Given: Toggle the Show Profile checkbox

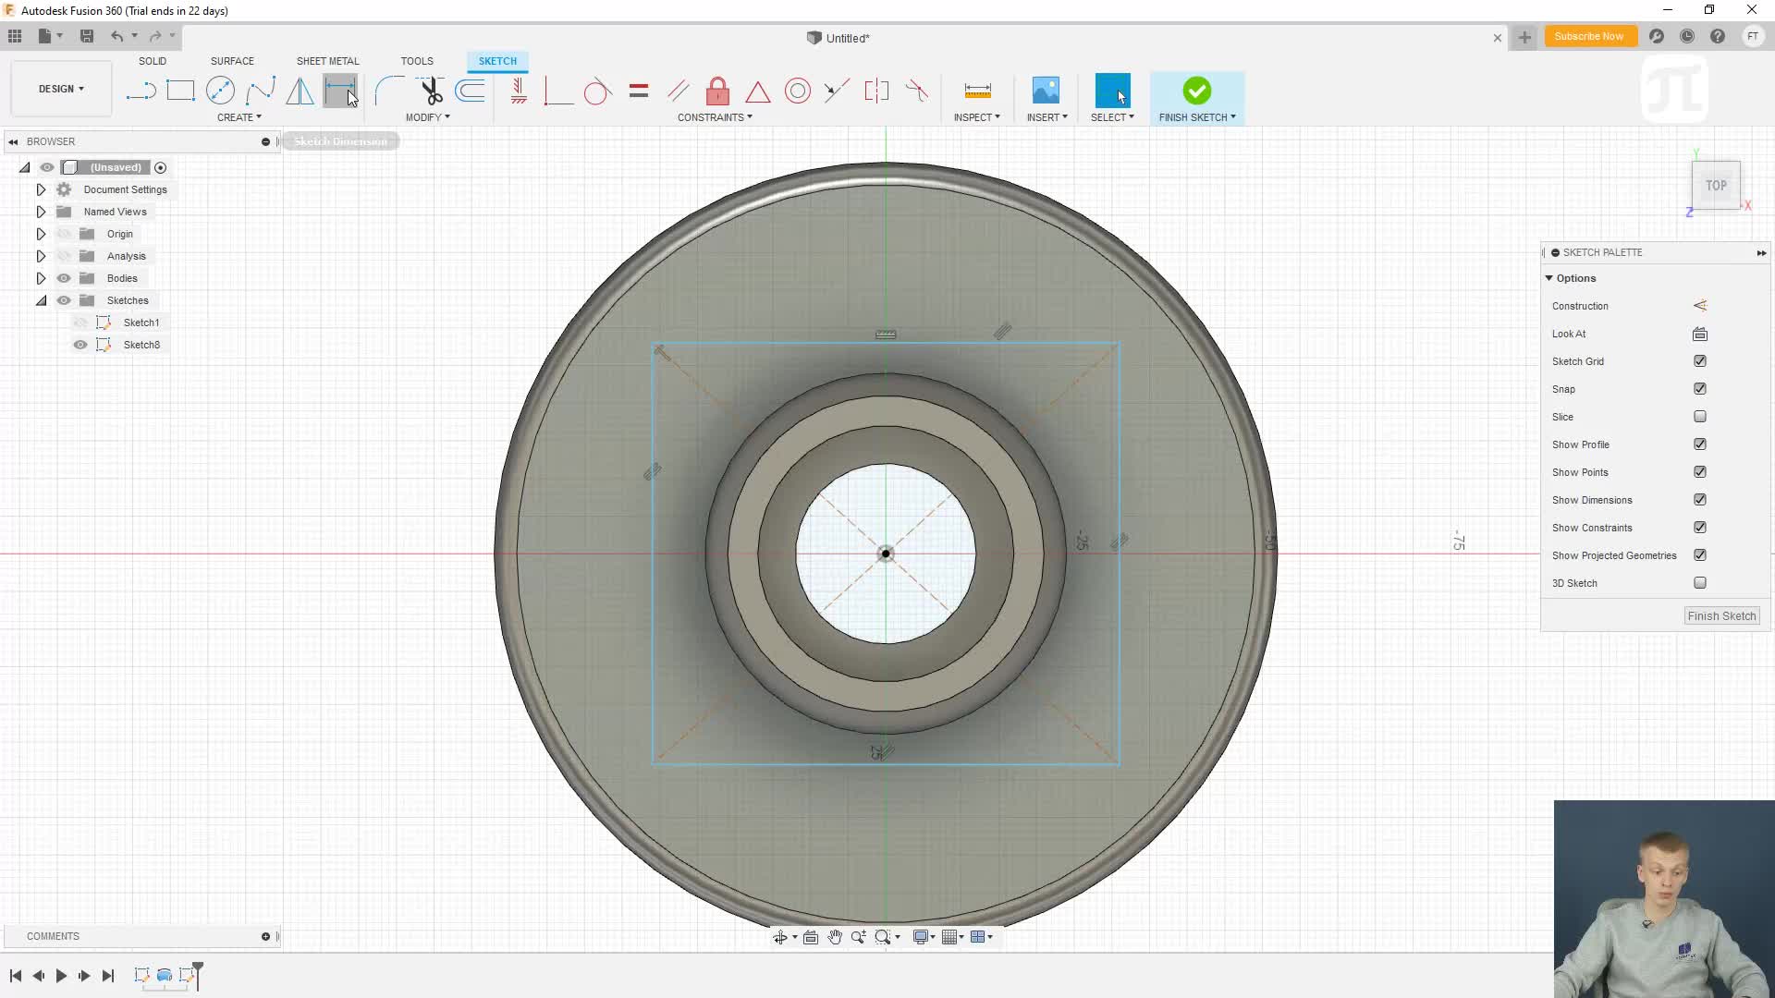Looking at the screenshot, I should [x=1700, y=444].
